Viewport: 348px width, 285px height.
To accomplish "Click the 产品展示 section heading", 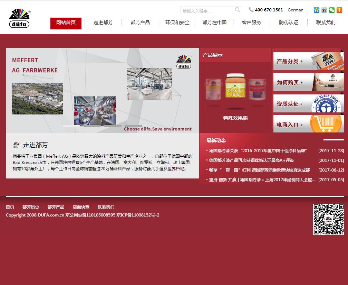I will pyautogui.click(x=212, y=55).
